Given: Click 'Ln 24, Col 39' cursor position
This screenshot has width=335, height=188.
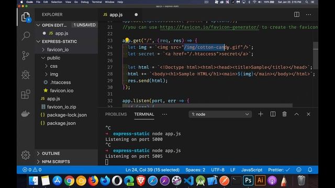Looking at the screenshot, I should pos(152,170).
